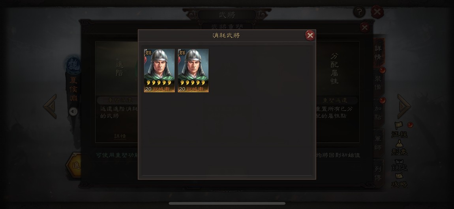Image resolution: width=454 pixels, height=209 pixels.
Task: Go to next general with right arrow
Action: (x=404, y=106)
